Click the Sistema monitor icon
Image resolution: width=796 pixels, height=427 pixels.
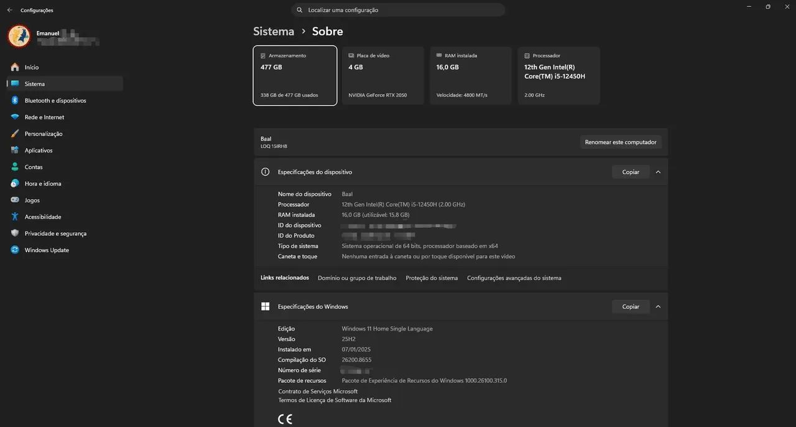pyautogui.click(x=14, y=83)
